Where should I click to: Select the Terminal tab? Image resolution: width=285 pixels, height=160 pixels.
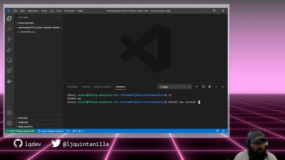pyautogui.click(x=120, y=87)
